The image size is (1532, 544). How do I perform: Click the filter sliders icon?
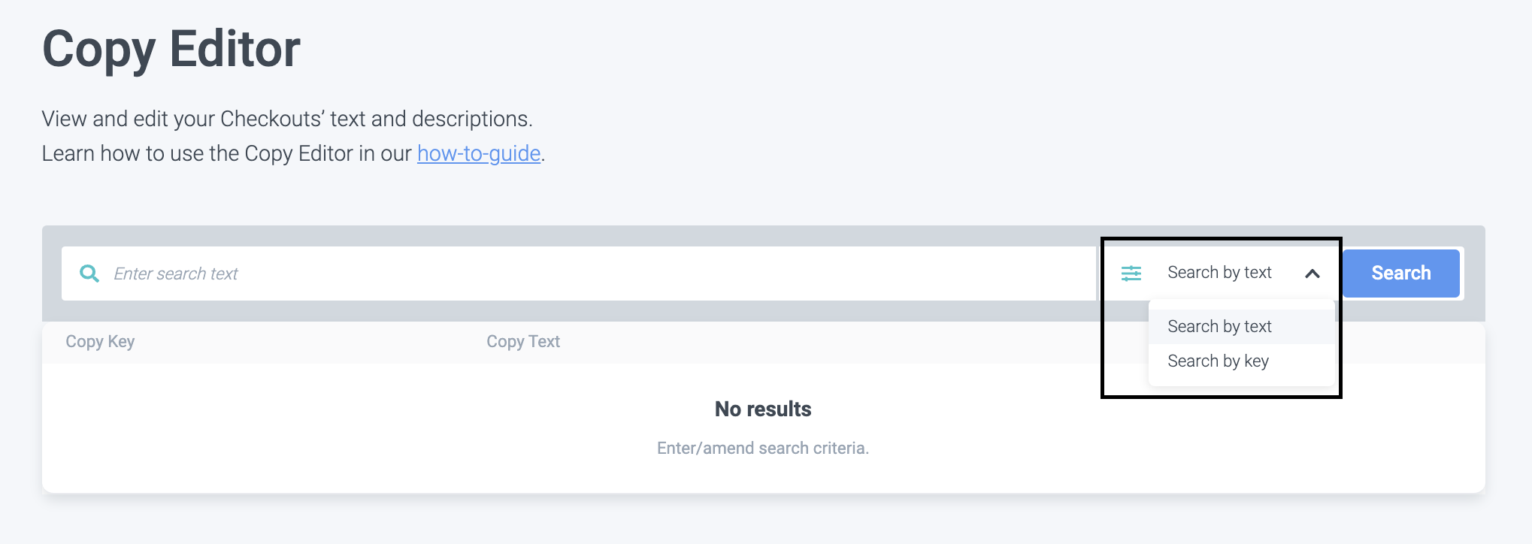click(x=1131, y=274)
